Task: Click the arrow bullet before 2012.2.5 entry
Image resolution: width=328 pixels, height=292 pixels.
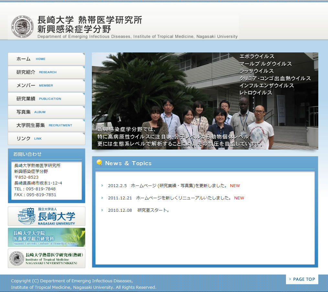Action: tap(102, 186)
